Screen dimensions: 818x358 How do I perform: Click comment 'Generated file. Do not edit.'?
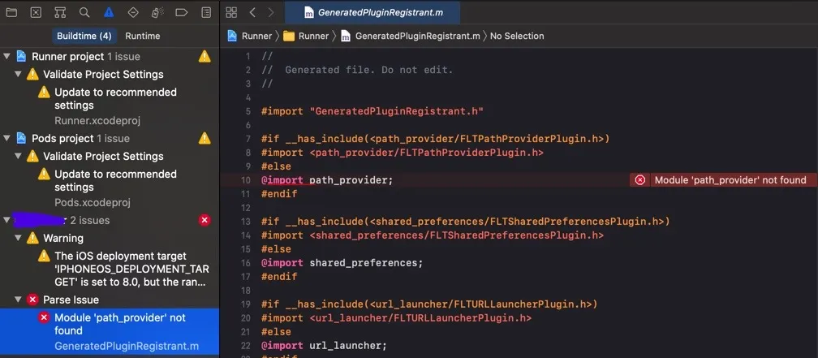[369, 70]
